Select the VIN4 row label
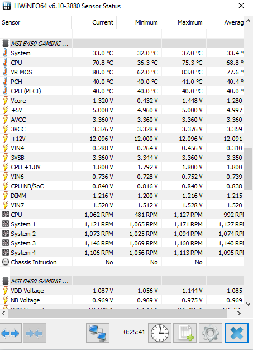The height and width of the screenshot is (350, 253). [x=17, y=148]
